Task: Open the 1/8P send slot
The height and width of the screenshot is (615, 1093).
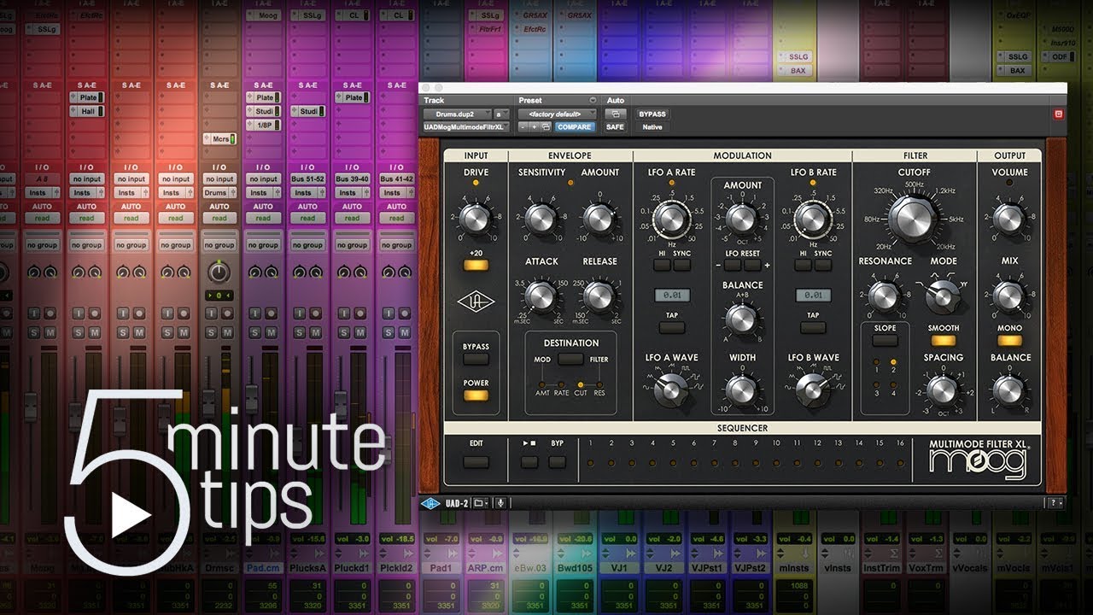Action: click(264, 125)
